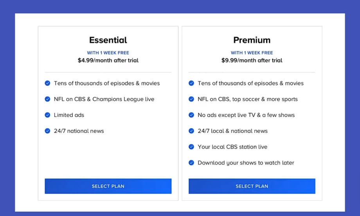Click the Essential plan's Select Plan button
Screen dimensions: 360x216
[108, 186]
